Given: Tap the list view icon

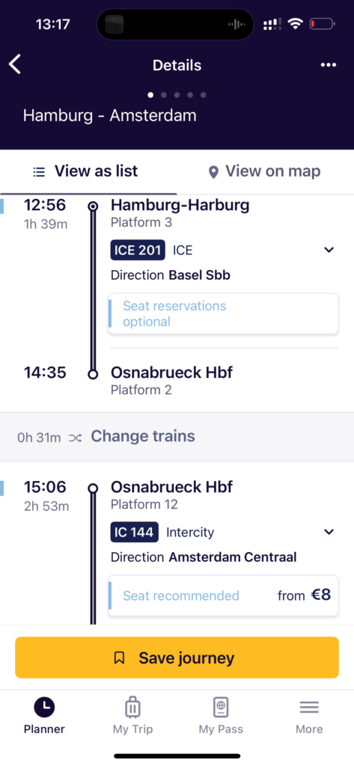Looking at the screenshot, I should click(39, 171).
